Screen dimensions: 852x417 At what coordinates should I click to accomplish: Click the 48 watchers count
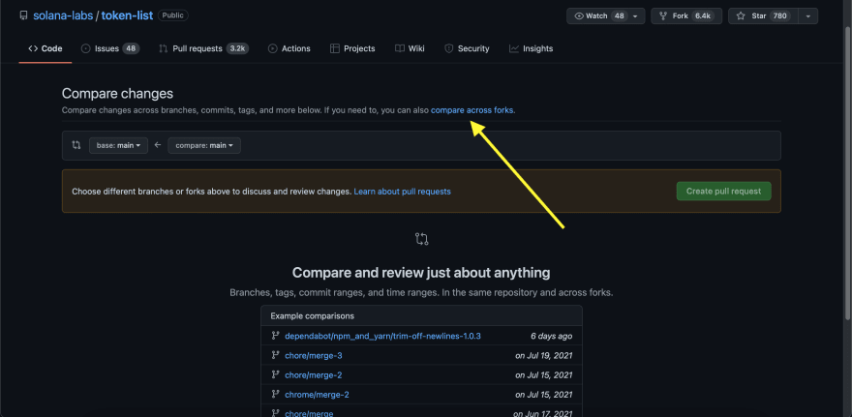point(619,16)
